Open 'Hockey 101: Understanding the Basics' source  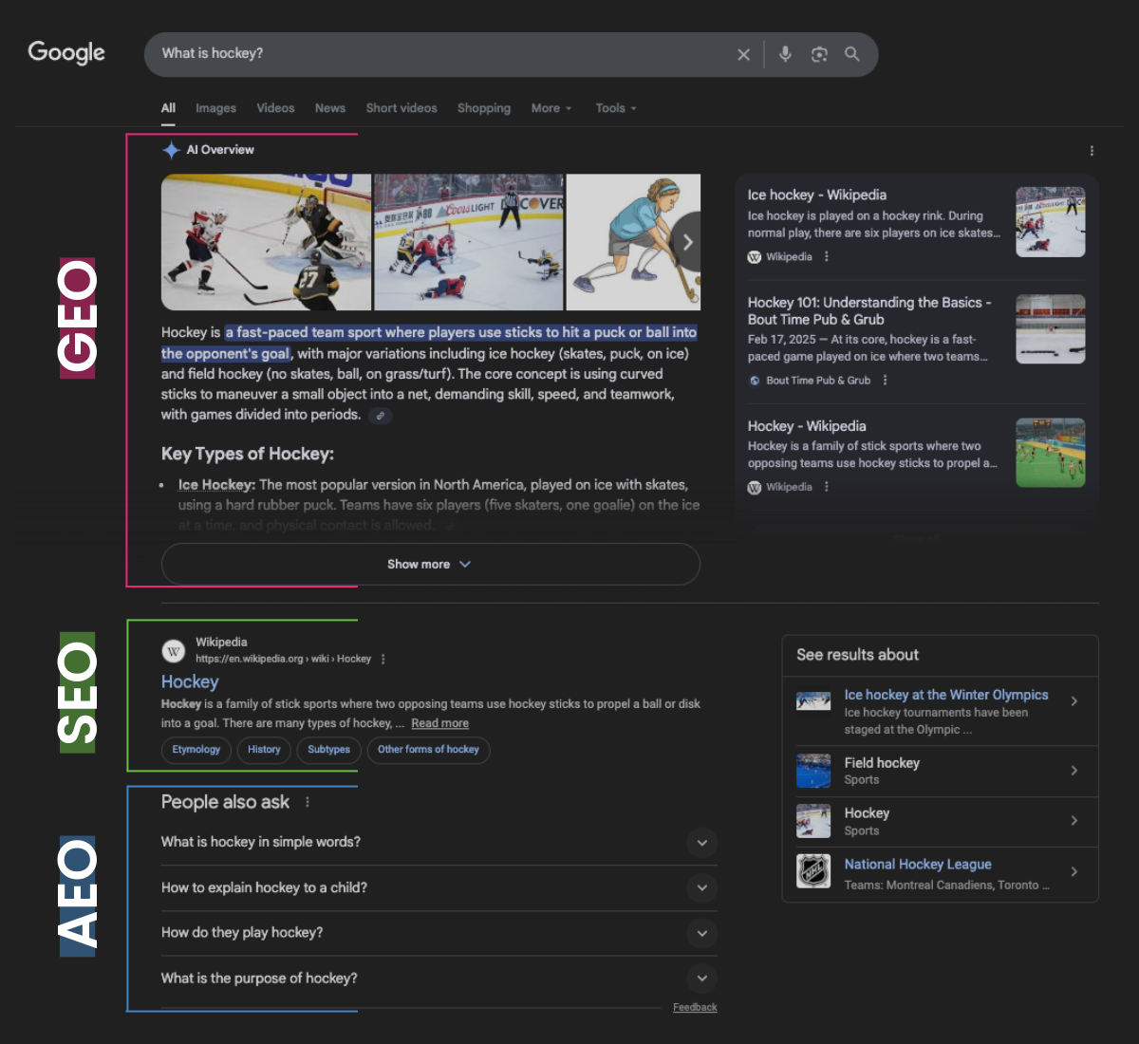point(869,310)
